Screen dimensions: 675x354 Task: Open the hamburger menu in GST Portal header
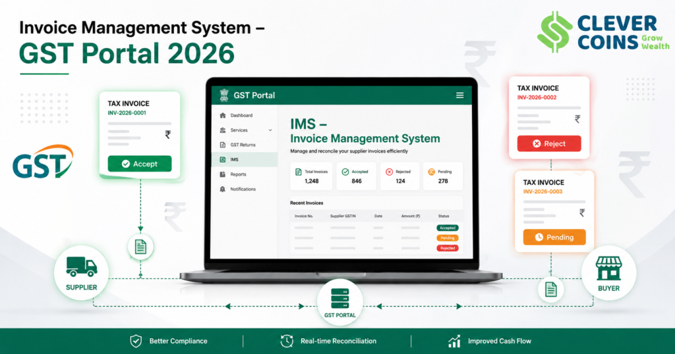459,95
